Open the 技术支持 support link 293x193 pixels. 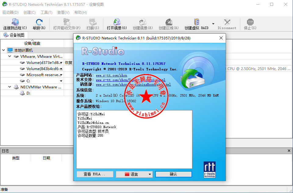click(130, 80)
